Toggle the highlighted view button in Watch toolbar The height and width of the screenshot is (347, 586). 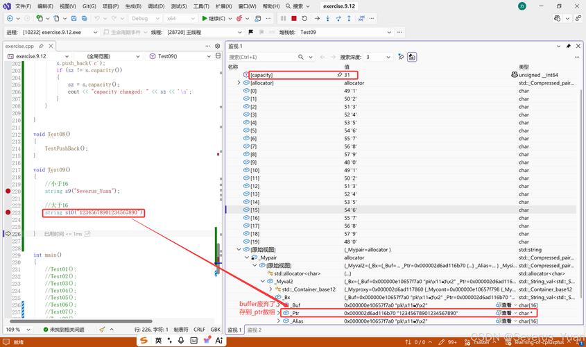coord(412,57)
